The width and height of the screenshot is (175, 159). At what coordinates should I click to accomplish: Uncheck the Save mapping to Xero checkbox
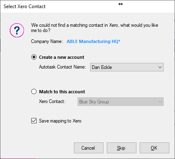pos(34,121)
